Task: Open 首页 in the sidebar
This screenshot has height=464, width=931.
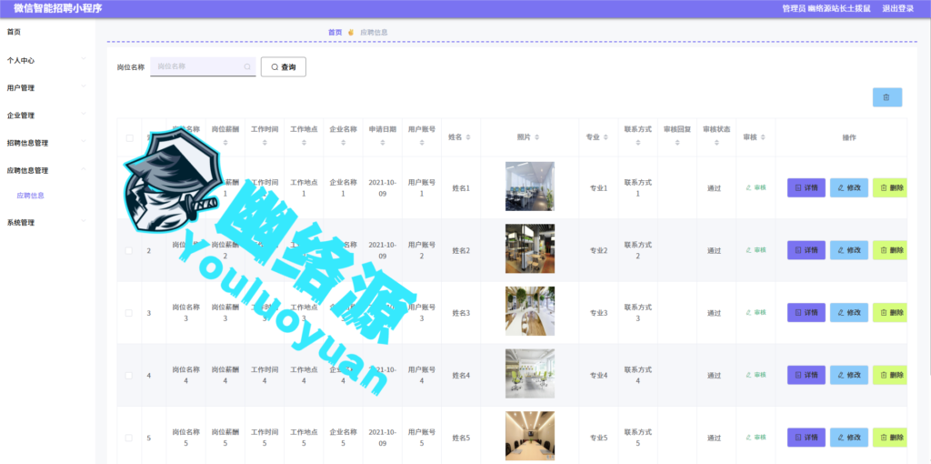Action: click(14, 32)
